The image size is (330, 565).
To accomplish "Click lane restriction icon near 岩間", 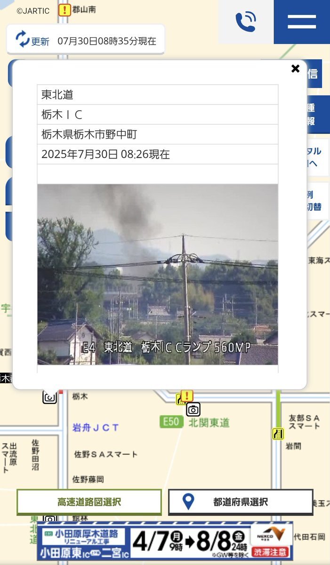I will 278,434.
